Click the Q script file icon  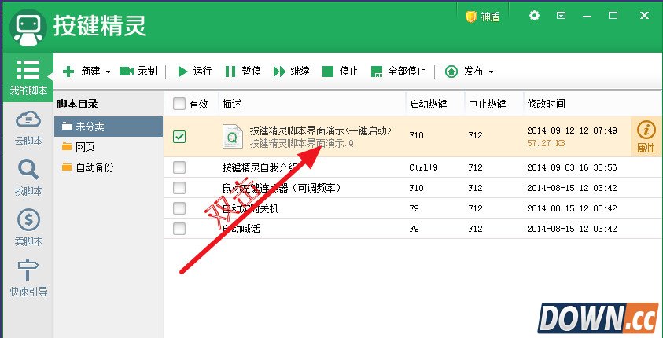coord(233,137)
